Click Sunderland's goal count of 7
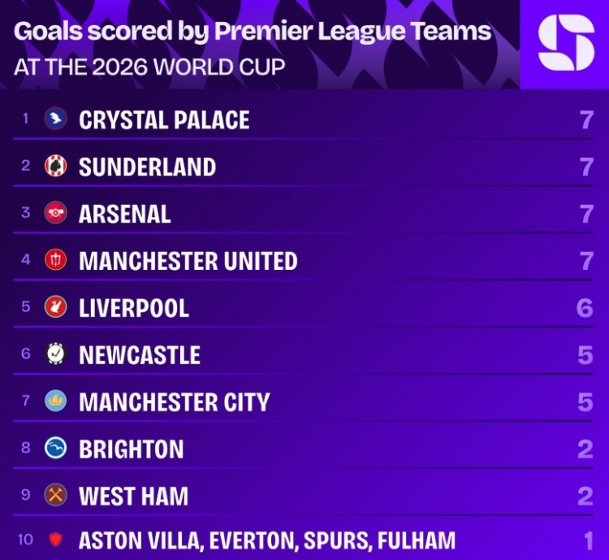609x560 pixels. coord(586,167)
